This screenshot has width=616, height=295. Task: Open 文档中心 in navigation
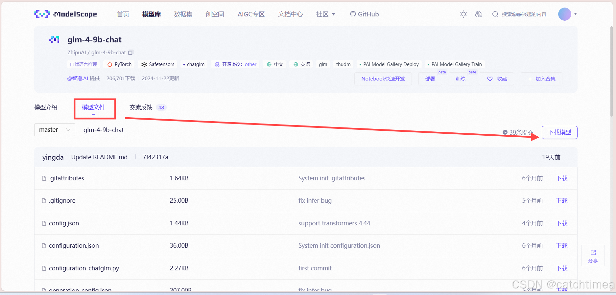tap(291, 14)
